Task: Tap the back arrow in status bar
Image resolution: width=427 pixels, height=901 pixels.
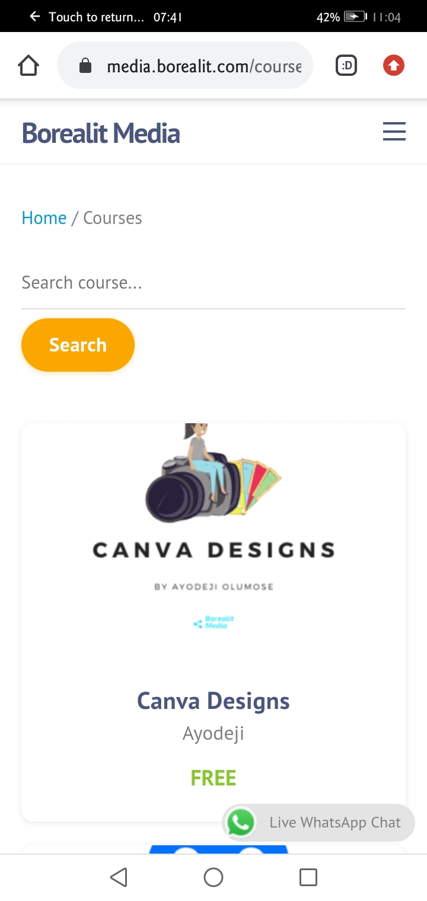Action: (x=35, y=17)
